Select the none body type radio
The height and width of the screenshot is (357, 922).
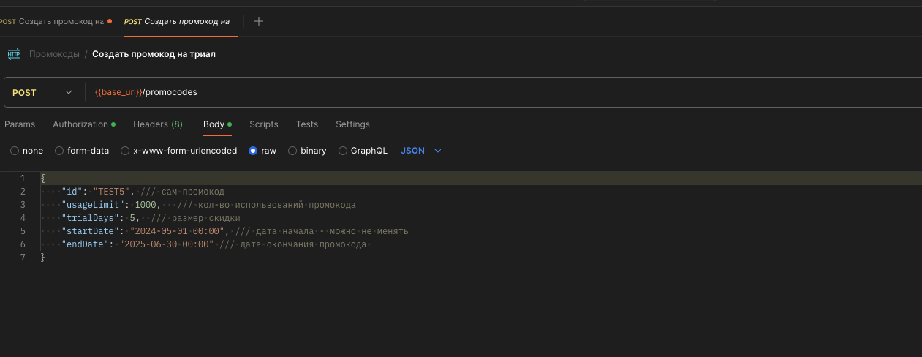click(x=15, y=151)
